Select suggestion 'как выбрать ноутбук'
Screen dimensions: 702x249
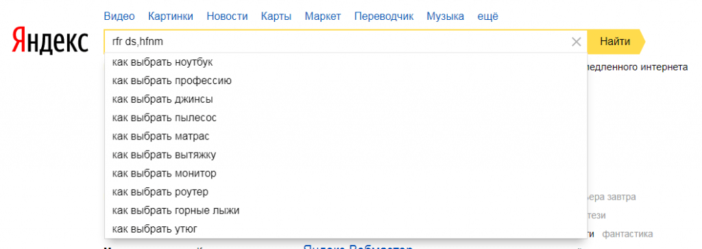click(346, 62)
